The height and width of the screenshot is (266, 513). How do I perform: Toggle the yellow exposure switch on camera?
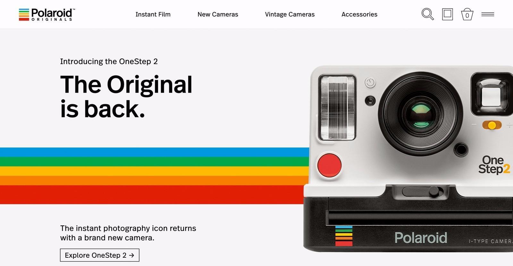point(492,125)
